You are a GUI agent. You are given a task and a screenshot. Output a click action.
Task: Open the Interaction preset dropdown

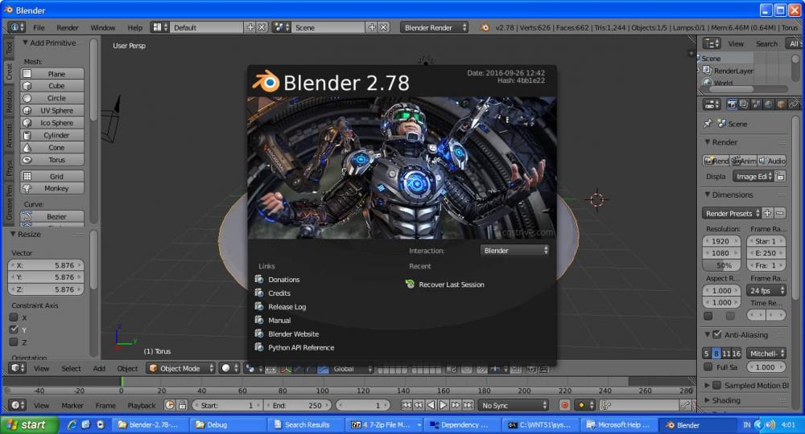click(x=515, y=250)
